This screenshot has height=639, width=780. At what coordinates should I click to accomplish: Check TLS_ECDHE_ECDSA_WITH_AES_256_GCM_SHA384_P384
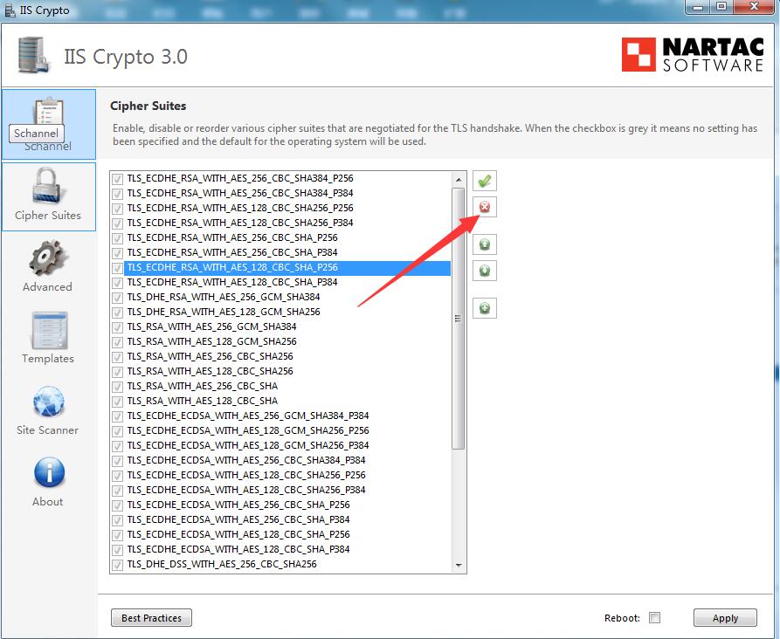(116, 416)
